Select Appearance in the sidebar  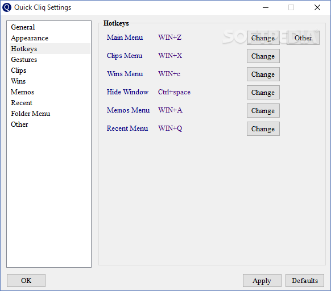(x=50, y=38)
